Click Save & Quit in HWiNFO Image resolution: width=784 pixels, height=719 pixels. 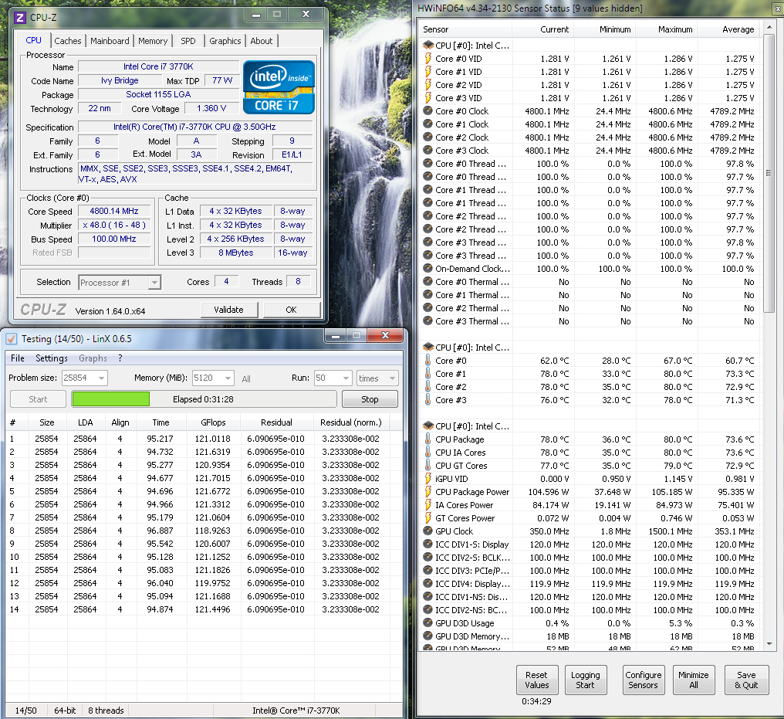tap(746, 680)
